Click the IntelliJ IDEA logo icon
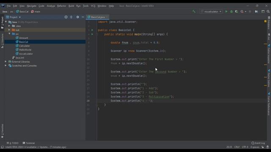Screen dimensions: 271x152 coord(3,5)
